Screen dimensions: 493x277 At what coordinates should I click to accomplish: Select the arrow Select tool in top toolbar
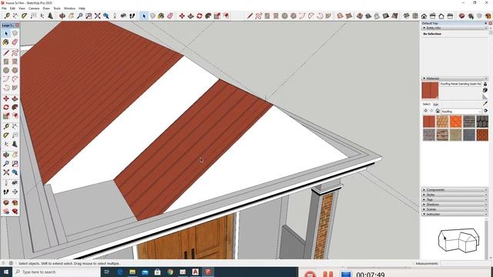144,15
